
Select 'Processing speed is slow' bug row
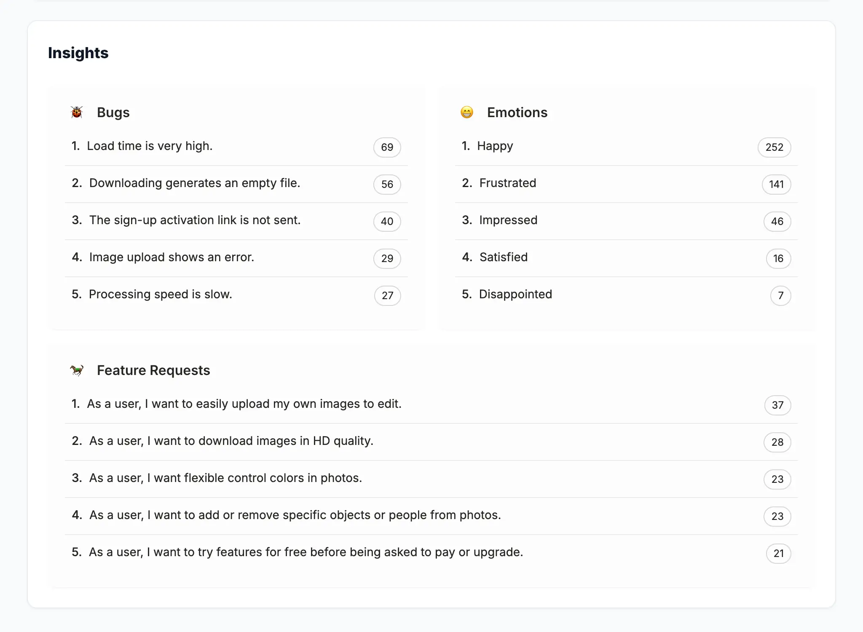pyautogui.click(x=236, y=295)
